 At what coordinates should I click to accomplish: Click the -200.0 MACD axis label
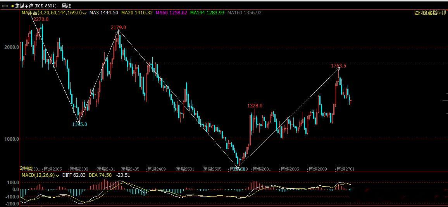(12, 204)
